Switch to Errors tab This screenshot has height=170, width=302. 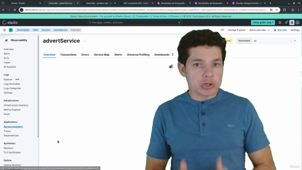click(85, 55)
